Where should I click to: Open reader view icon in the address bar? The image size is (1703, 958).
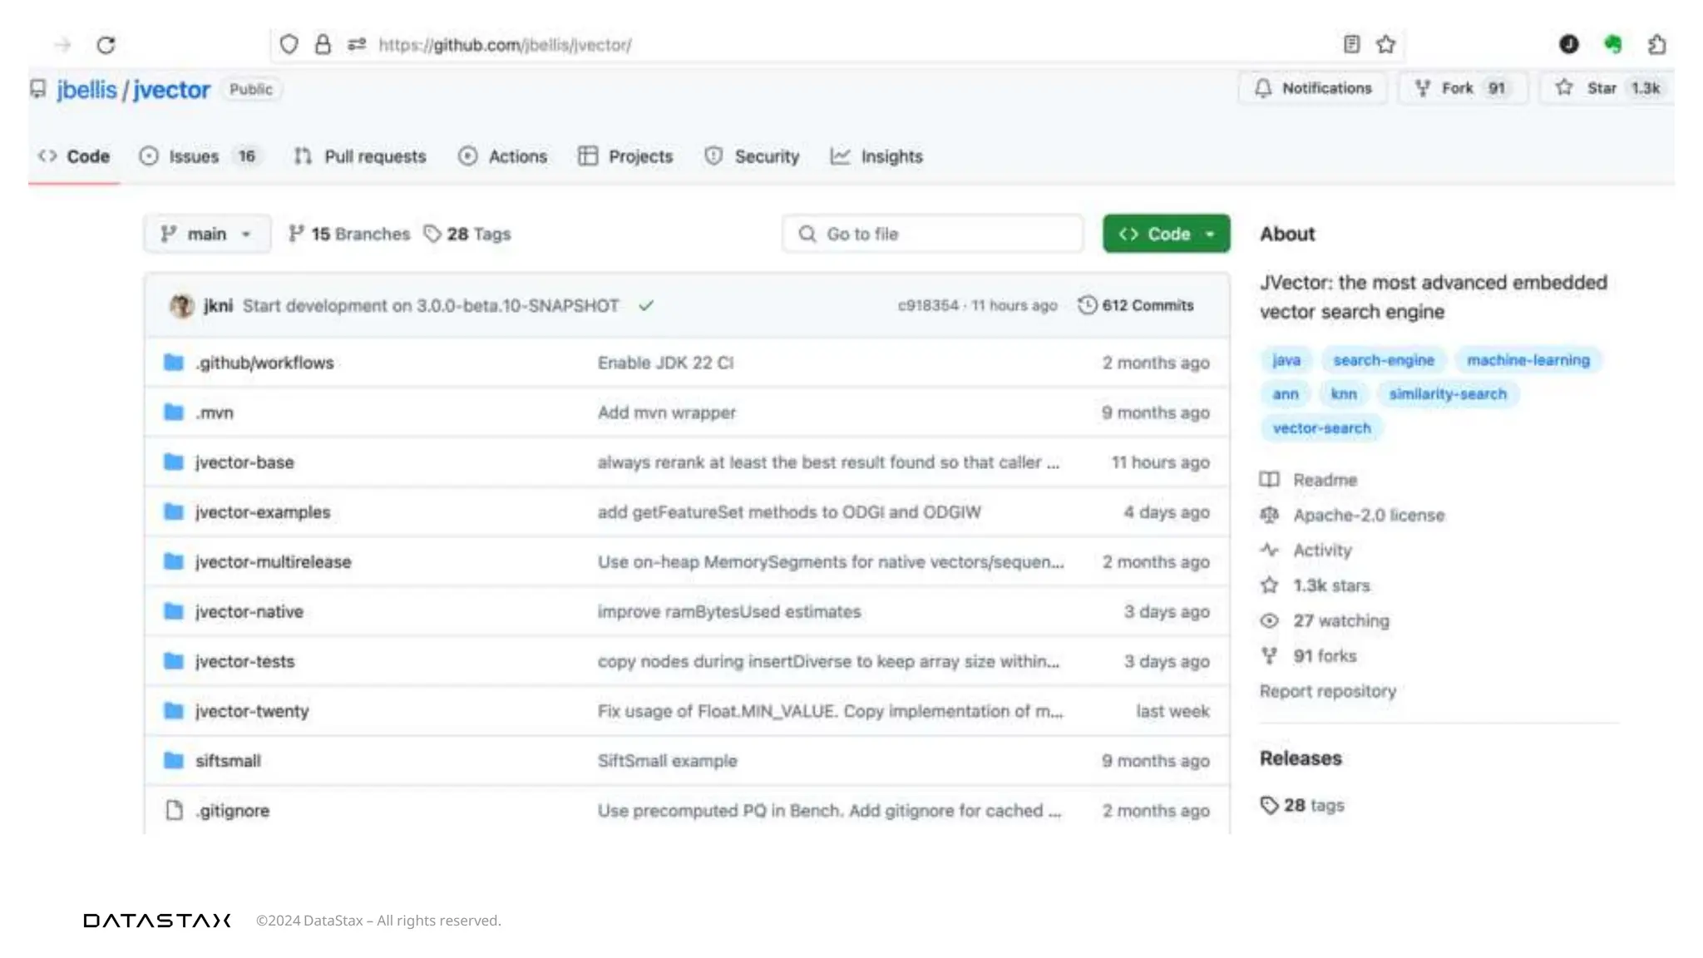tap(1351, 44)
